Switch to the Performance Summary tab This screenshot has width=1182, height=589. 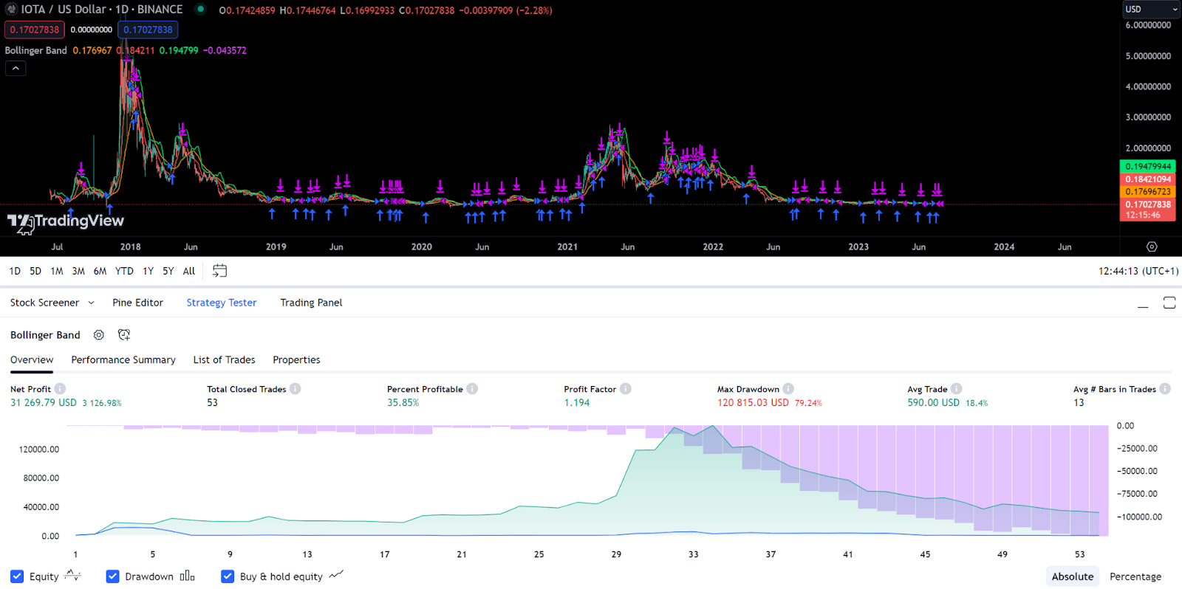point(123,360)
